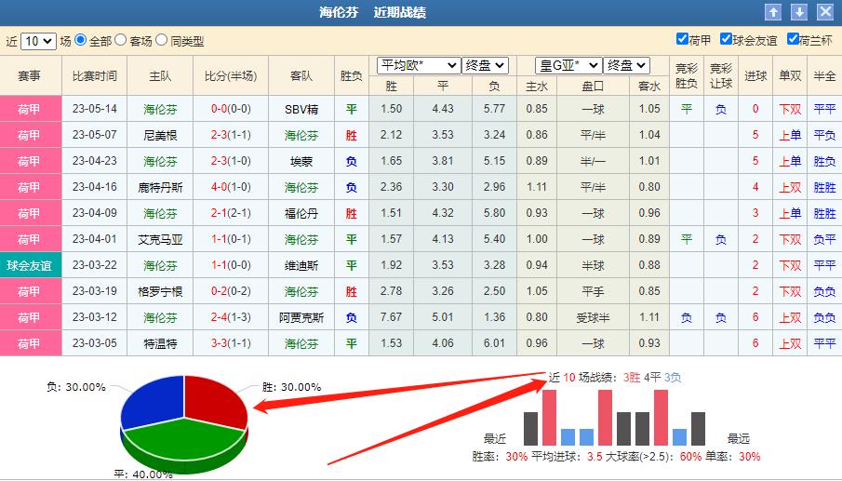
Task: Uncheck the 球会友谊 checkbox
Action: 726,39
